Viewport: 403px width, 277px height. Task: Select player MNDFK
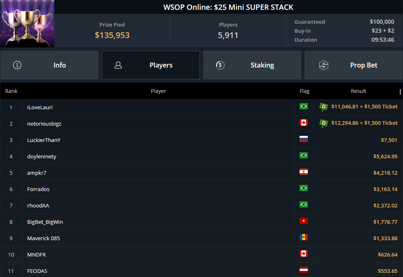coord(37,254)
